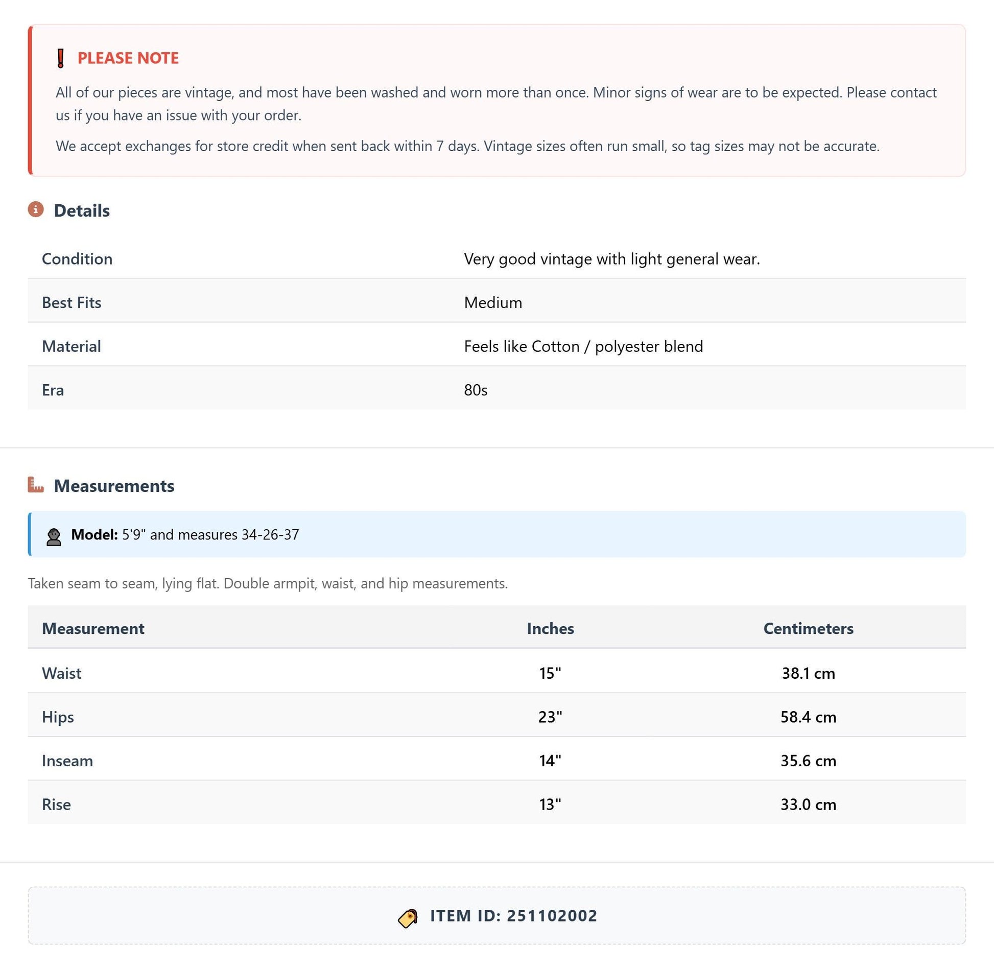Image resolution: width=994 pixels, height=969 pixels.
Task: Select the PLEASE NOTE heading
Action: 128,58
